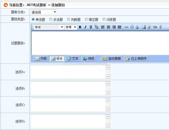Select the 多选题 radio button
169x130 pixels.
(51, 19)
